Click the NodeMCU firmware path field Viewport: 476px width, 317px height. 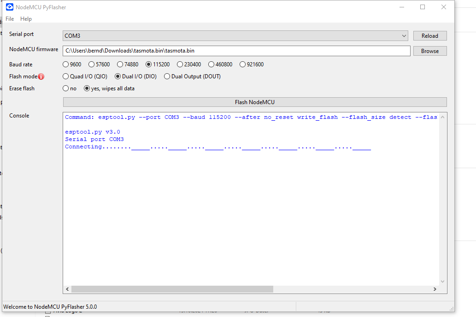pos(236,51)
